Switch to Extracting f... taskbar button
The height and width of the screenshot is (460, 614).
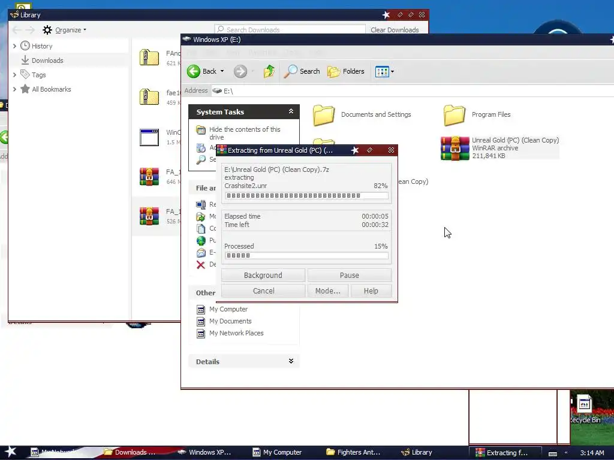(x=505, y=453)
